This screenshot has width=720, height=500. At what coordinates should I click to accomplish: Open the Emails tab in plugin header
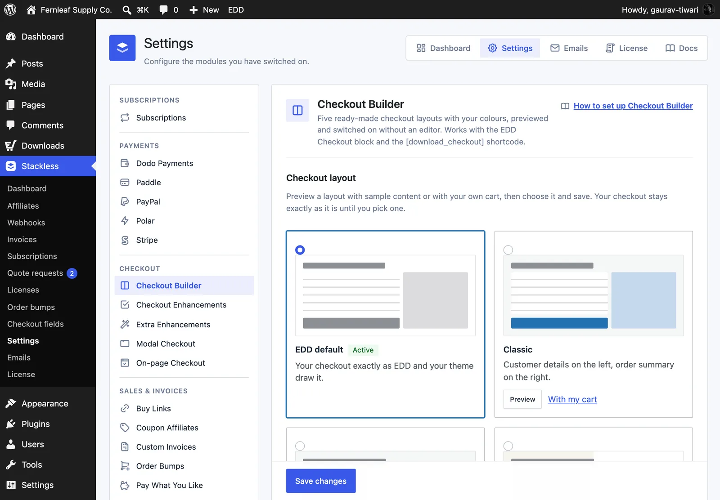click(x=569, y=48)
